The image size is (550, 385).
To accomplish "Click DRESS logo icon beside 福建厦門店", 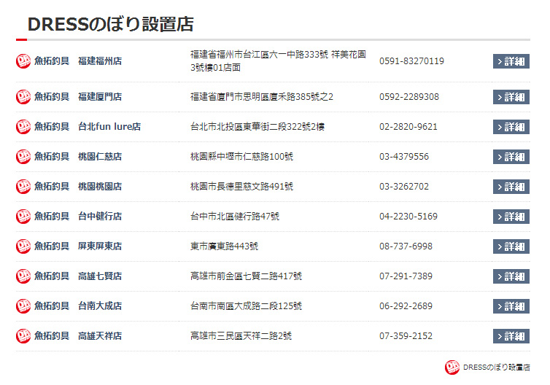I will click(23, 97).
